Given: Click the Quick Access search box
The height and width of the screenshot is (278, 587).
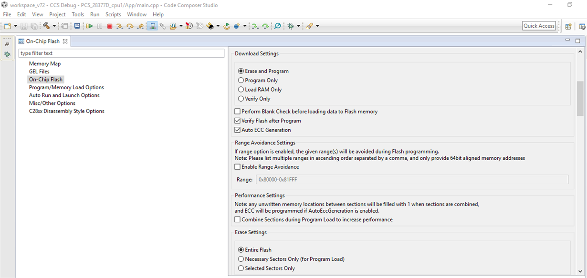Looking at the screenshot, I should tap(539, 26).
